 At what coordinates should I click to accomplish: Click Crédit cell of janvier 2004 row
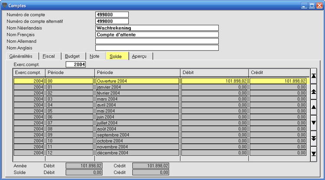(278, 87)
